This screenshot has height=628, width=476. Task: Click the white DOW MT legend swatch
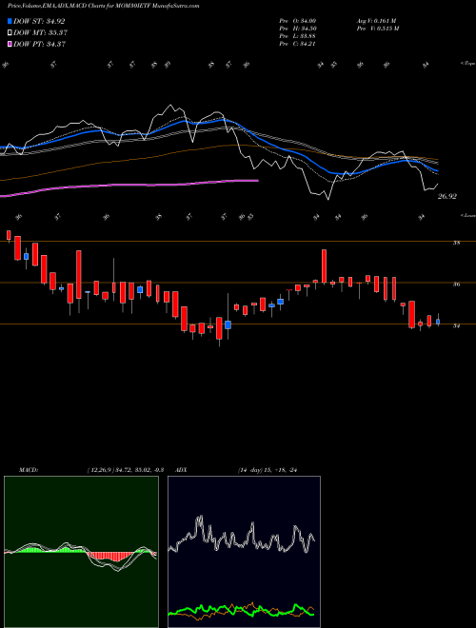pos(10,32)
